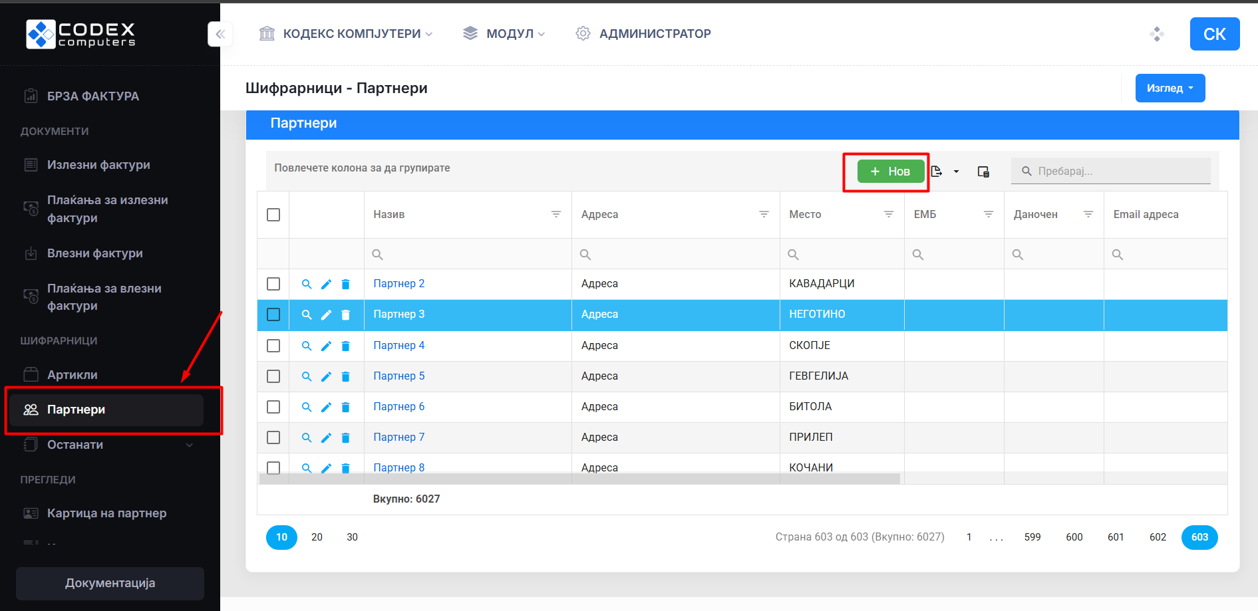Open the column chooser icon
Viewport: 1258px width, 611px height.
983,172
